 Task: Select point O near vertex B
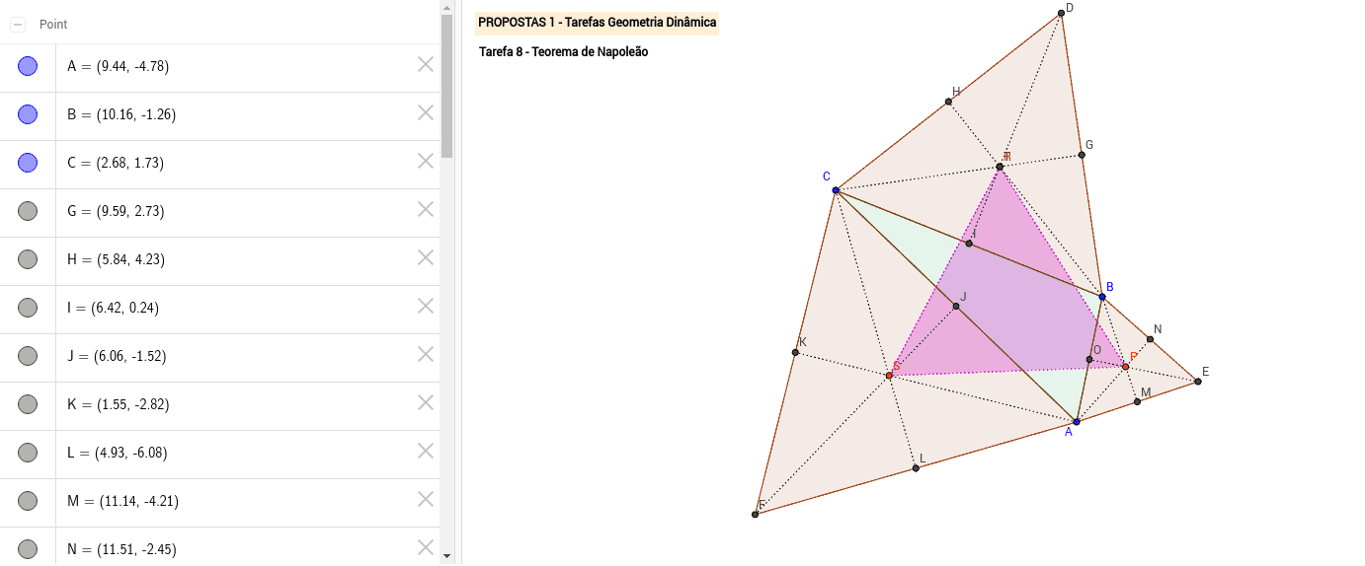click(1090, 359)
